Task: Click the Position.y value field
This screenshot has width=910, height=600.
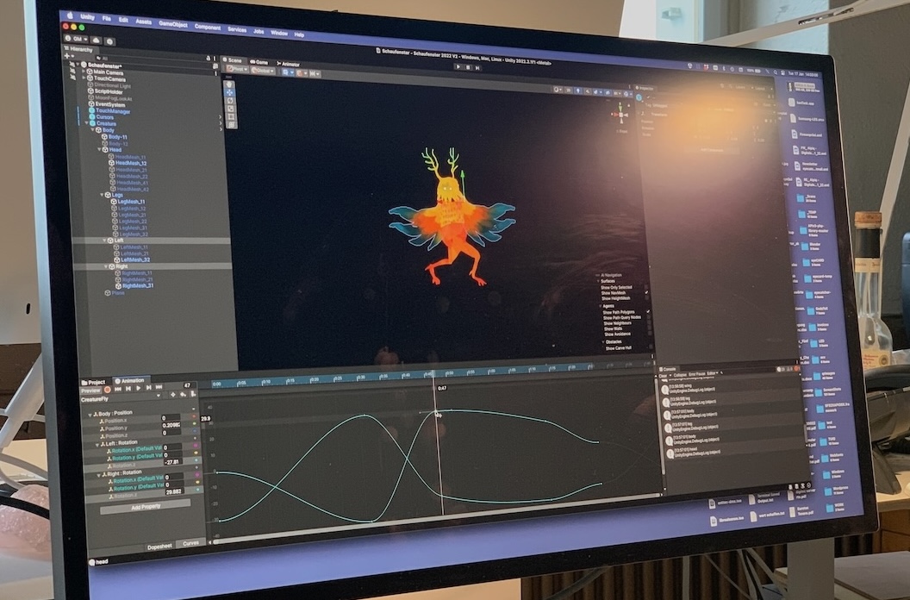Action: [x=171, y=425]
